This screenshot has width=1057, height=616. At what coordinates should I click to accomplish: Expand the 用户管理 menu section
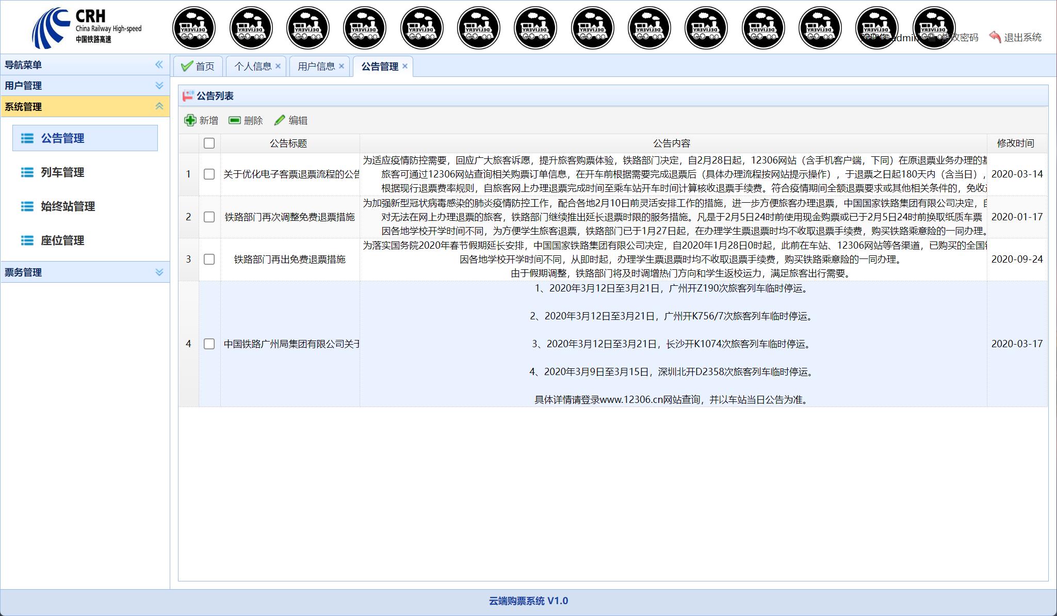click(159, 86)
